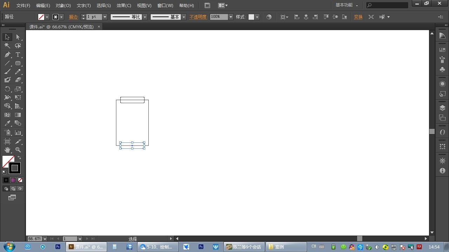Enable Draw Normal mode
This screenshot has height=252, width=449.
coord(6,189)
